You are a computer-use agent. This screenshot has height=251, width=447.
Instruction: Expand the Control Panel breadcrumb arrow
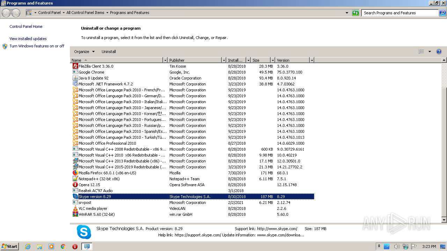coord(64,13)
